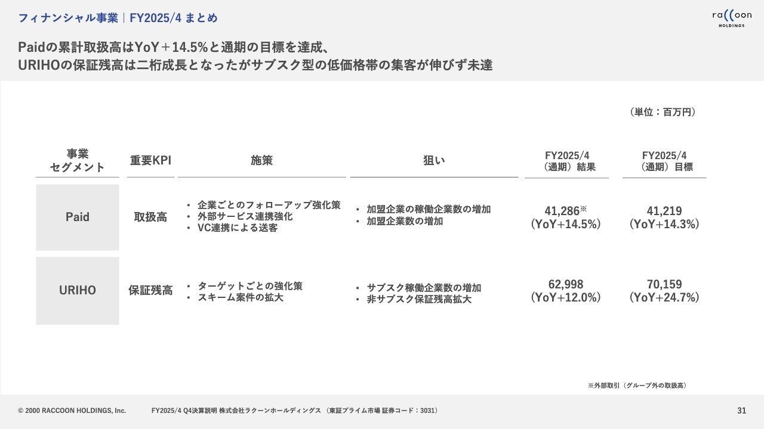The image size is (764, 429).
Task: Click the 'FY2025/4（通期）結果' header
Action: [x=566, y=161]
